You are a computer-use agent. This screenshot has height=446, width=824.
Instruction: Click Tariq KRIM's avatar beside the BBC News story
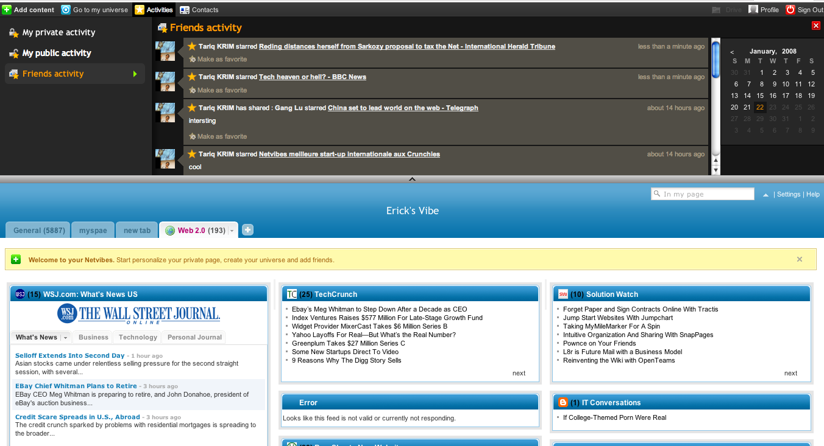(x=166, y=82)
